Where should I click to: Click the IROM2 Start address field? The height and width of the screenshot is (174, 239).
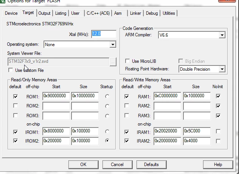pyautogui.click(x=56, y=141)
